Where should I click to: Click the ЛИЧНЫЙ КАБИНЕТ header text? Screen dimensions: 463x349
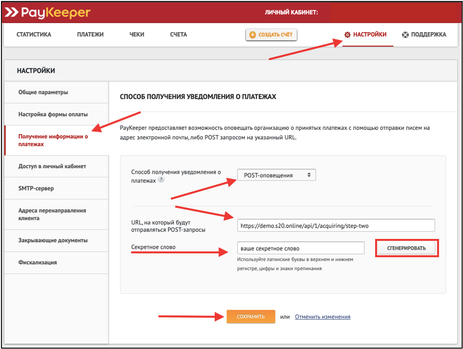[291, 13]
